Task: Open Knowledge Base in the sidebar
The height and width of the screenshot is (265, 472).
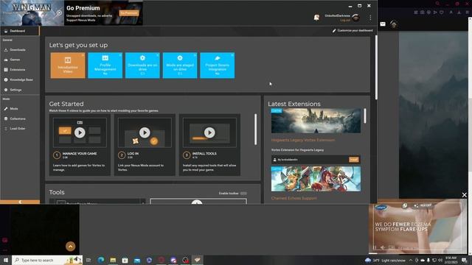Action: (x=20, y=80)
